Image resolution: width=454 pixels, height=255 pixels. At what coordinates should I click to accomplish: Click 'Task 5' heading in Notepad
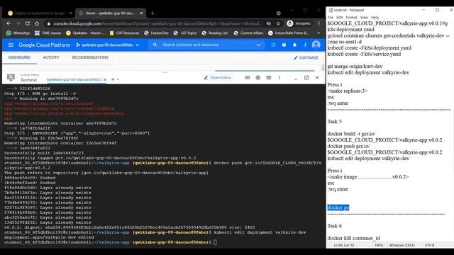click(x=334, y=121)
